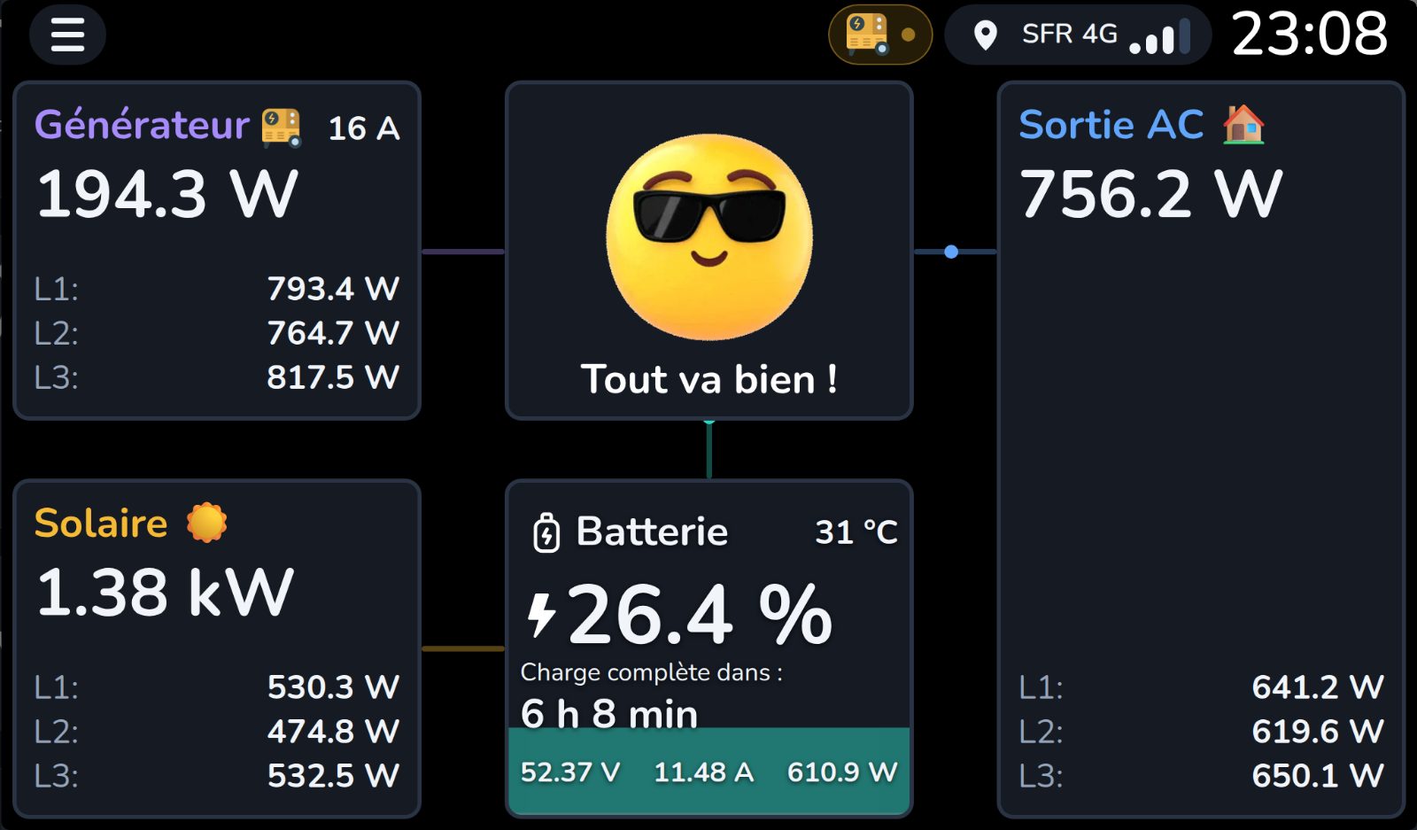
Task: Click the generator status indicator in top bar
Action: pyautogui.click(x=880, y=35)
